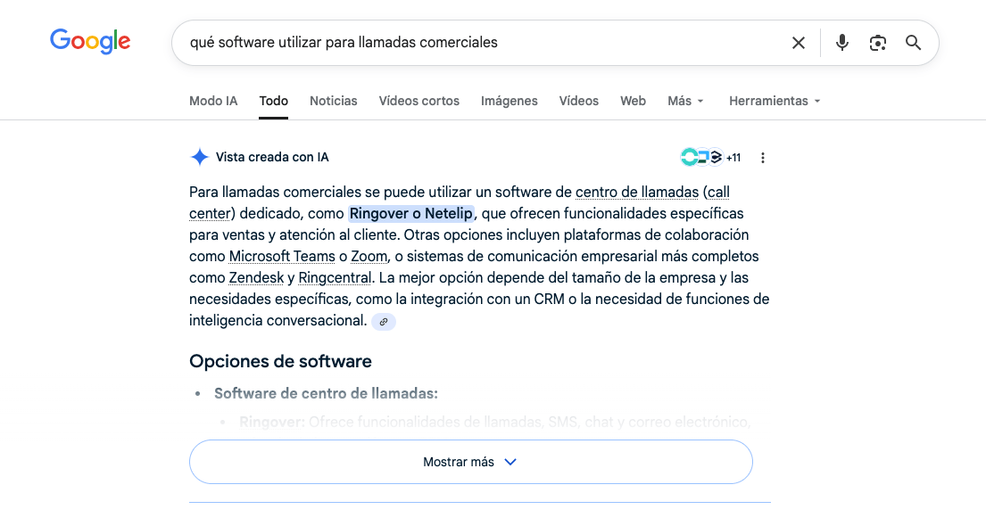Open the Herramientas dropdown
986x526 pixels.
click(774, 101)
